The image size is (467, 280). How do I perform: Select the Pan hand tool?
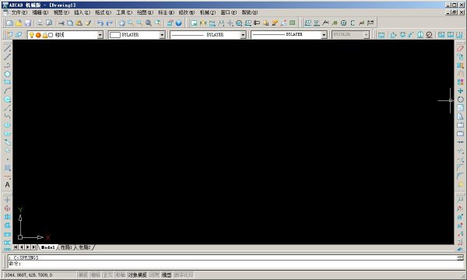click(x=122, y=23)
